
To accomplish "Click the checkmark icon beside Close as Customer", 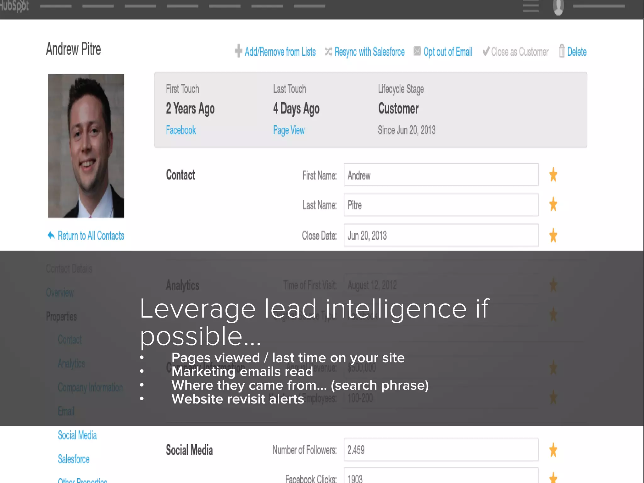I will pyautogui.click(x=486, y=51).
